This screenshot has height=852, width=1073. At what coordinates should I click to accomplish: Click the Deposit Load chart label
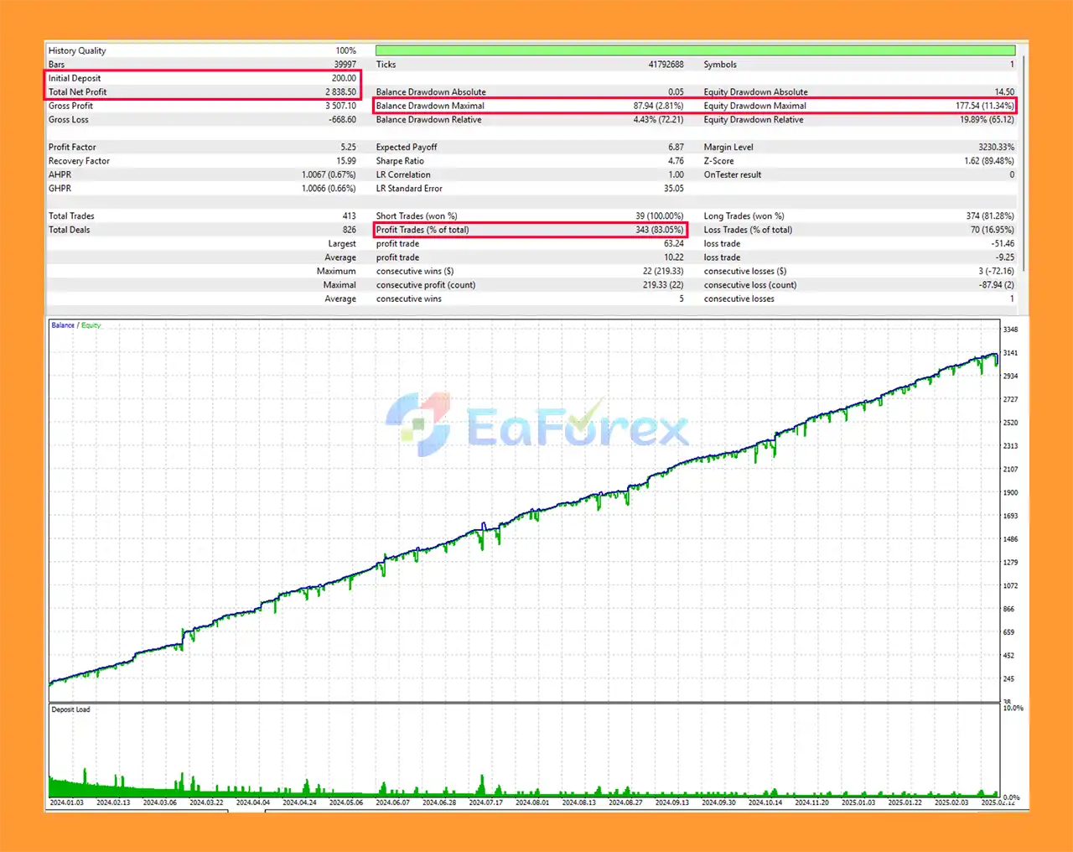pos(70,709)
